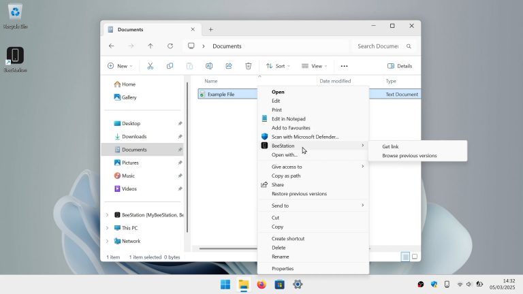The image size is (523, 294).
Task: Open the Start menu
Action: tap(225, 284)
